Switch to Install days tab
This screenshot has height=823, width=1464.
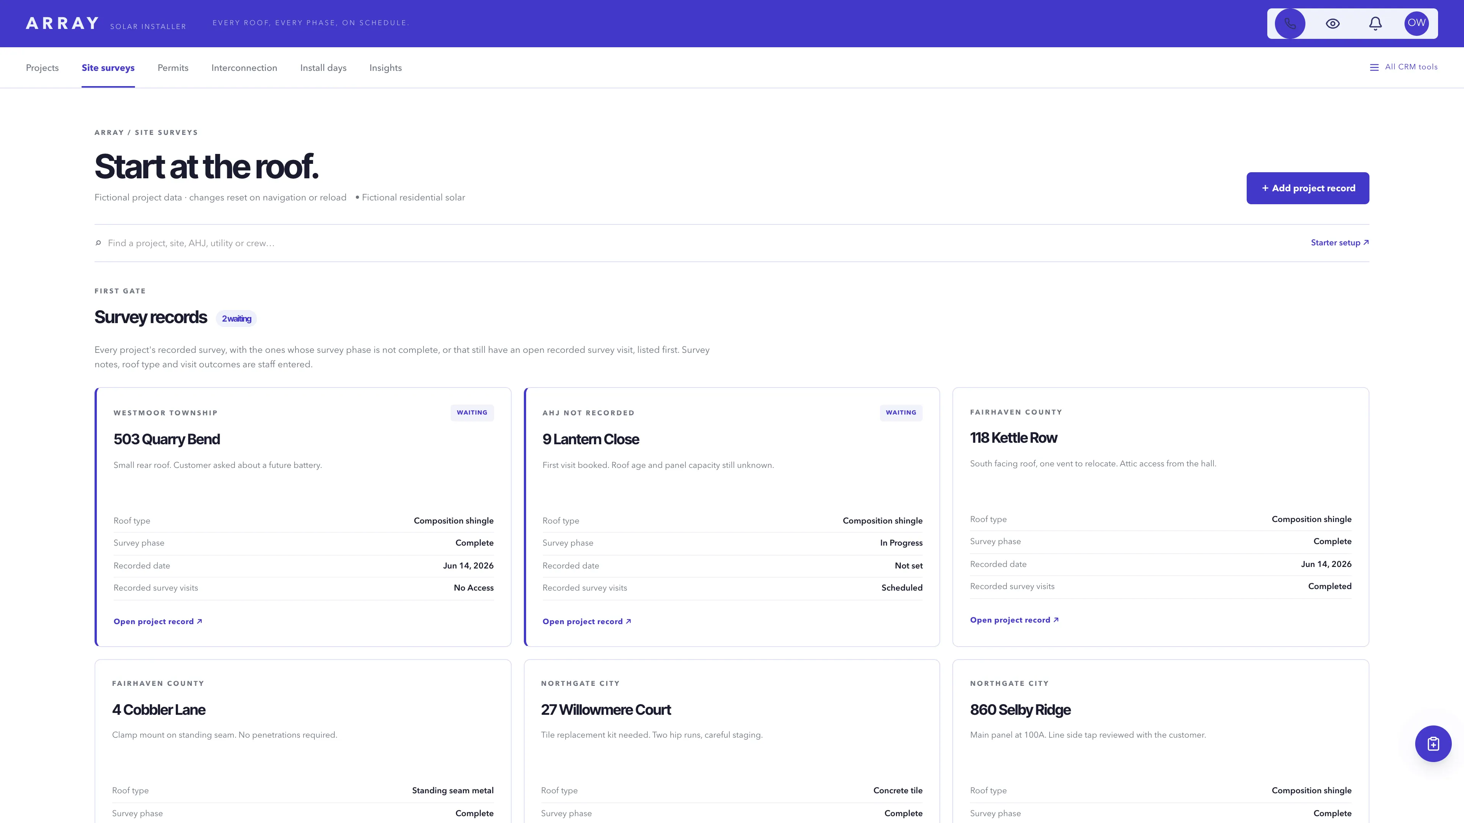pos(323,67)
